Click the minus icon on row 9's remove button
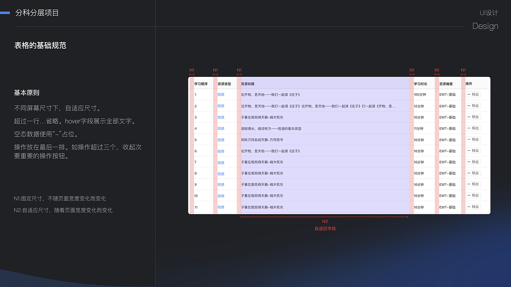This screenshot has width=511, height=287. (x=469, y=184)
